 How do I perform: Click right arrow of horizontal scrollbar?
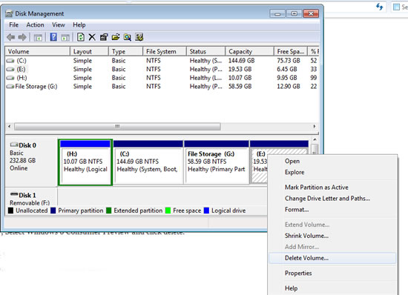[315, 127]
